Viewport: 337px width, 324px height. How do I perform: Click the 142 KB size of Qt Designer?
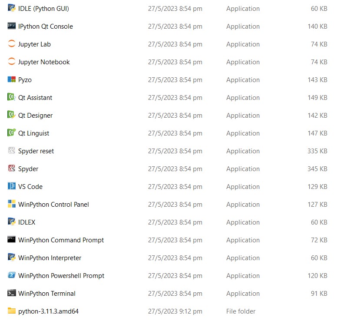317,116
